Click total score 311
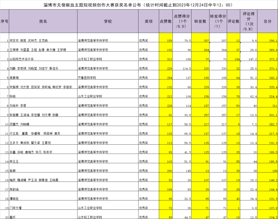The width and height of the screenshot is (278, 219). click(x=267, y=103)
